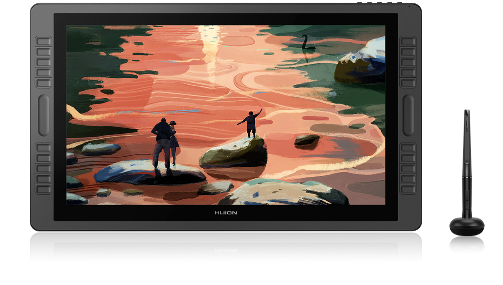The image size is (503, 285).
Task: Click the leftmost button on the tablet's top edge
Action: [360, 3]
